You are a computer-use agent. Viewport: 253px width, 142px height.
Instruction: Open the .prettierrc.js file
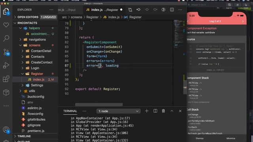point(35,131)
